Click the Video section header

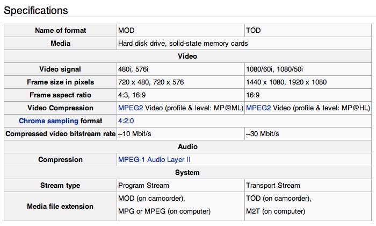tap(187, 56)
